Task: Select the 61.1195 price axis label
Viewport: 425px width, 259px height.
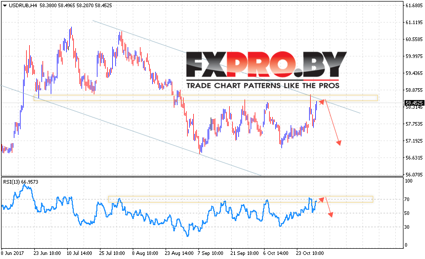Action: pos(414,23)
